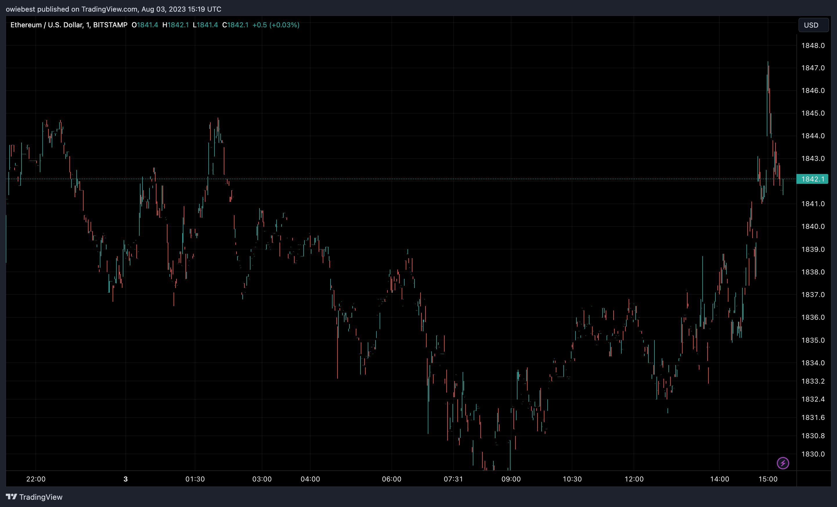The image size is (837, 507).
Task: Click the 1843.0 price axis label
Action: click(813, 158)
